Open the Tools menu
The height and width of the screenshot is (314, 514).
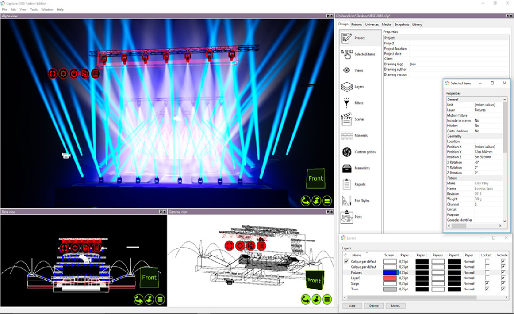[x=34, y=10]
